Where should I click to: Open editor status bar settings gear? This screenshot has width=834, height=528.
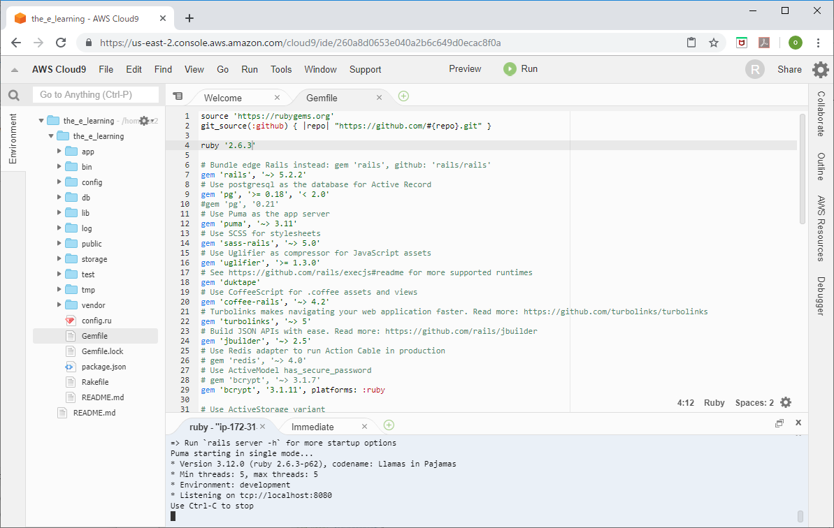(x=786, y=403)
